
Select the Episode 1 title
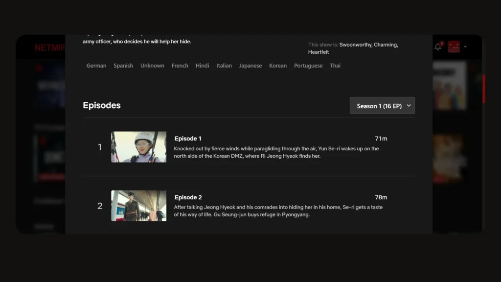(x=188, y=139)
